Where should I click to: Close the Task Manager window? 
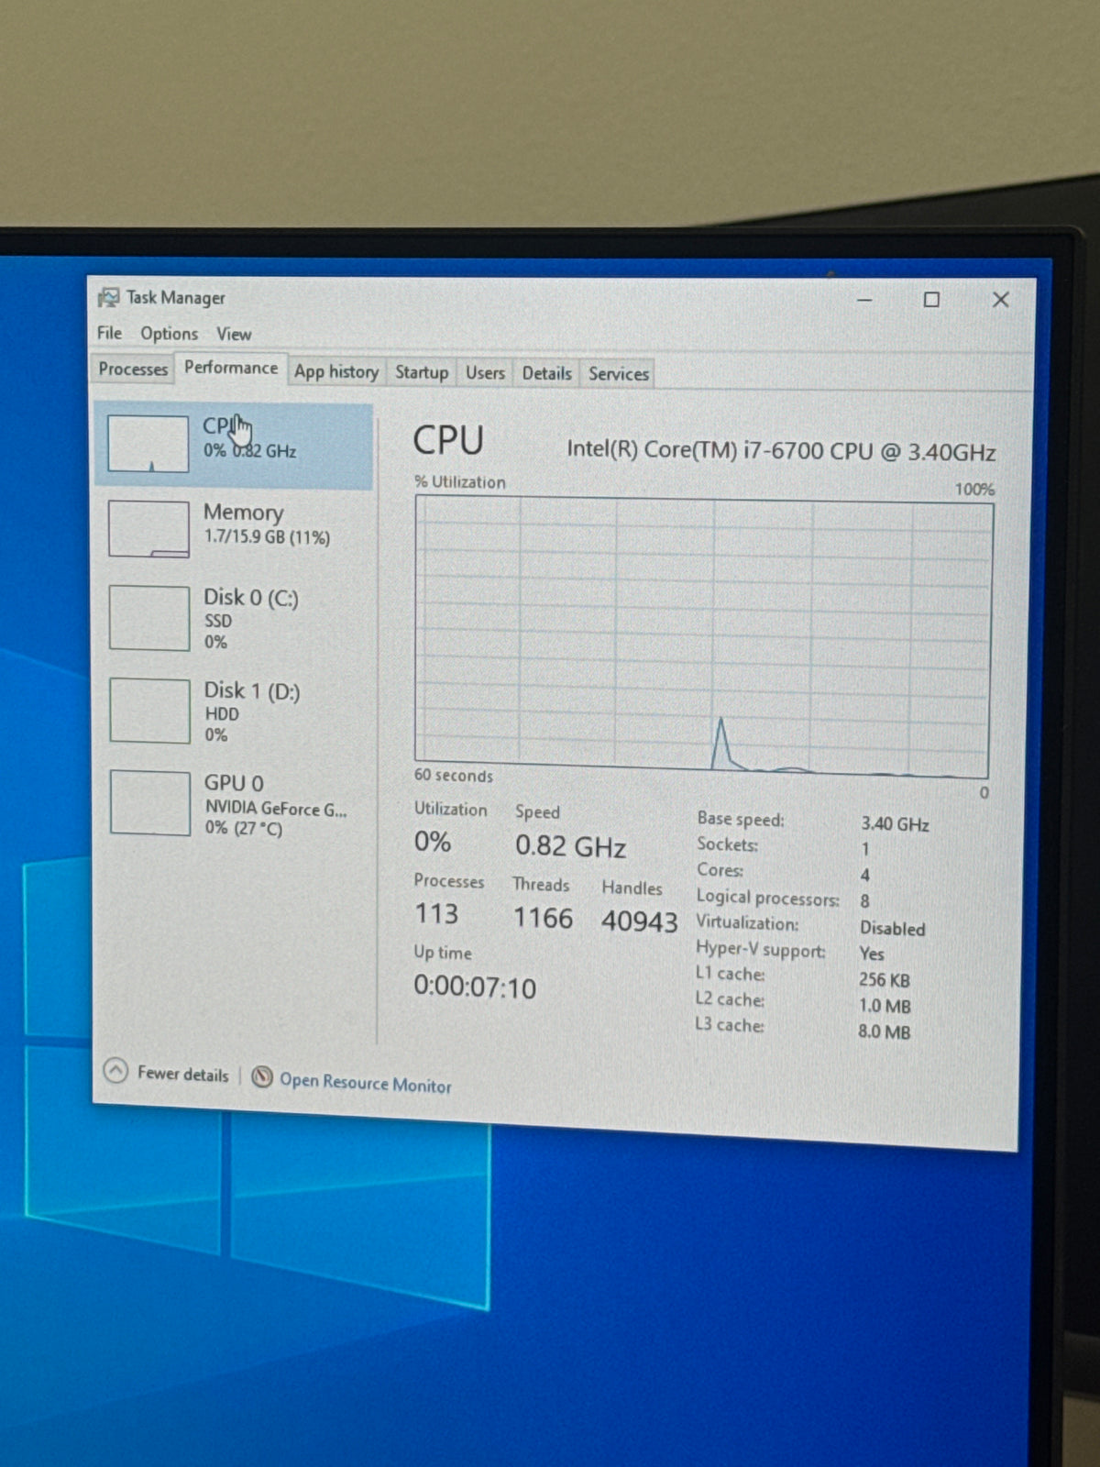click(1000, 300)
